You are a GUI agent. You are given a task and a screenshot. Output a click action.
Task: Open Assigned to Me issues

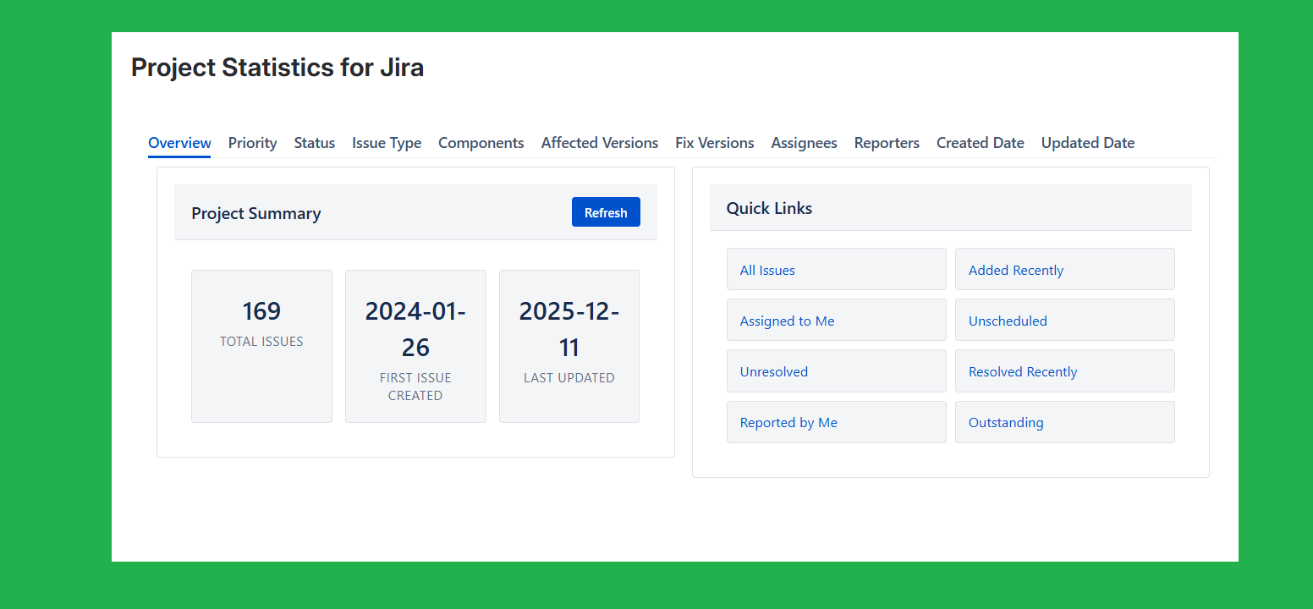(837, 321)
